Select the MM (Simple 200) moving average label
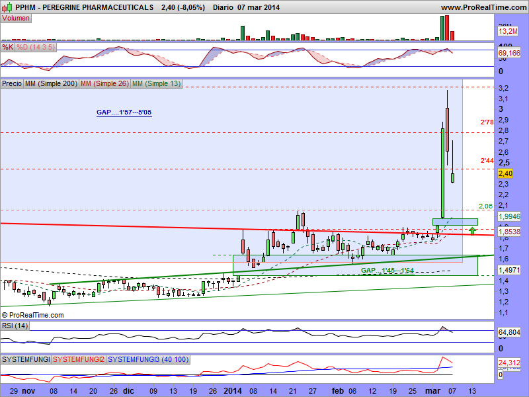The image size is (529, 397). [51, 83]
